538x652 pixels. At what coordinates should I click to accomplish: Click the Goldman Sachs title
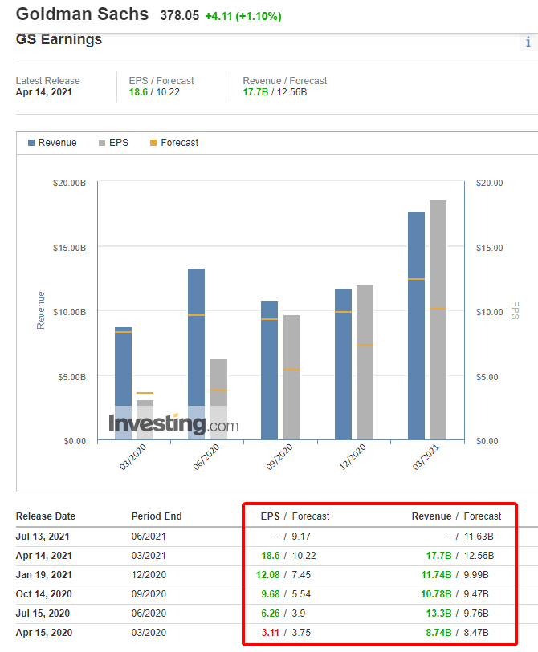(82, 14)
